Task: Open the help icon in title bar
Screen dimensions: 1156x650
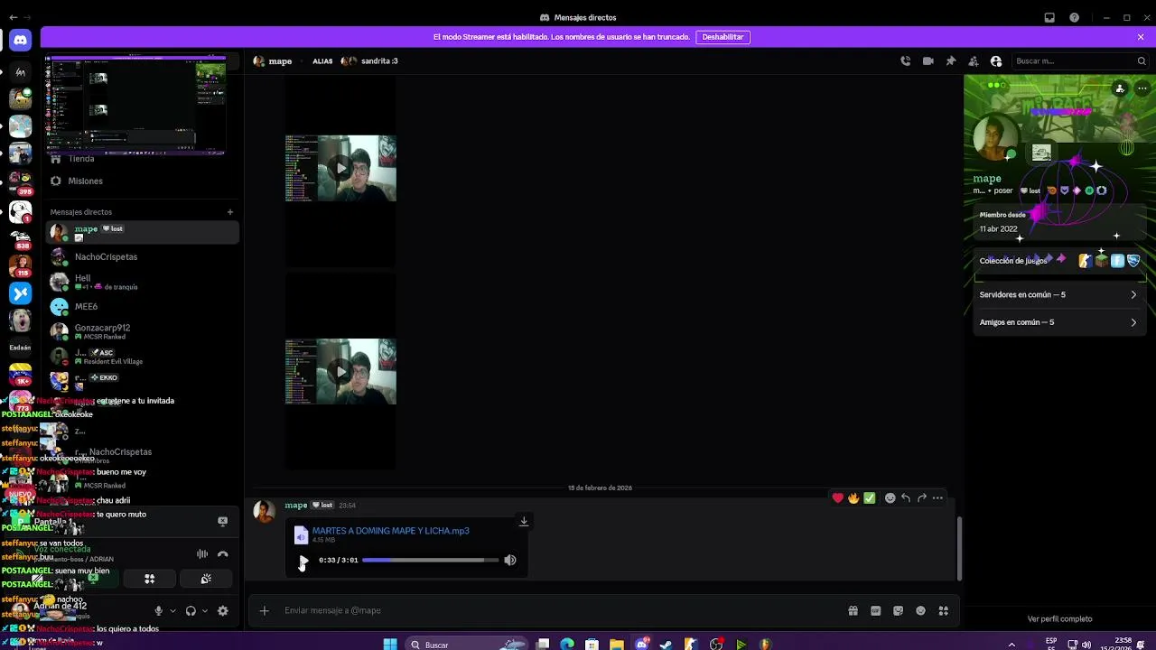Action: pyautogui.click(x=1074, y=17)
